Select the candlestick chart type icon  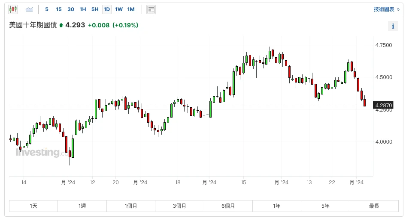tap(13, 9)
